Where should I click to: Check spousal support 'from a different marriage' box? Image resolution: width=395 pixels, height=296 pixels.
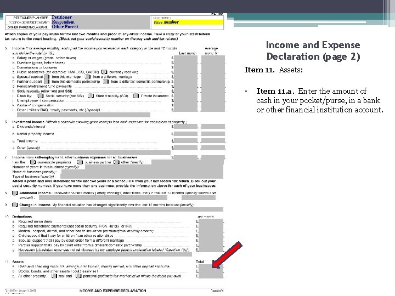point(87,77)
